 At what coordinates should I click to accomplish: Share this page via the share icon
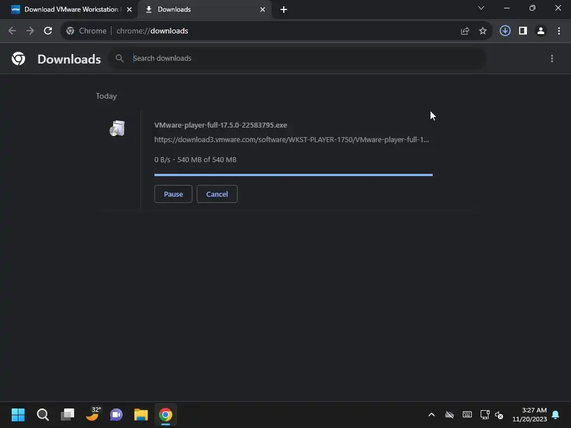pyautogui.click(x=464, y=31)
